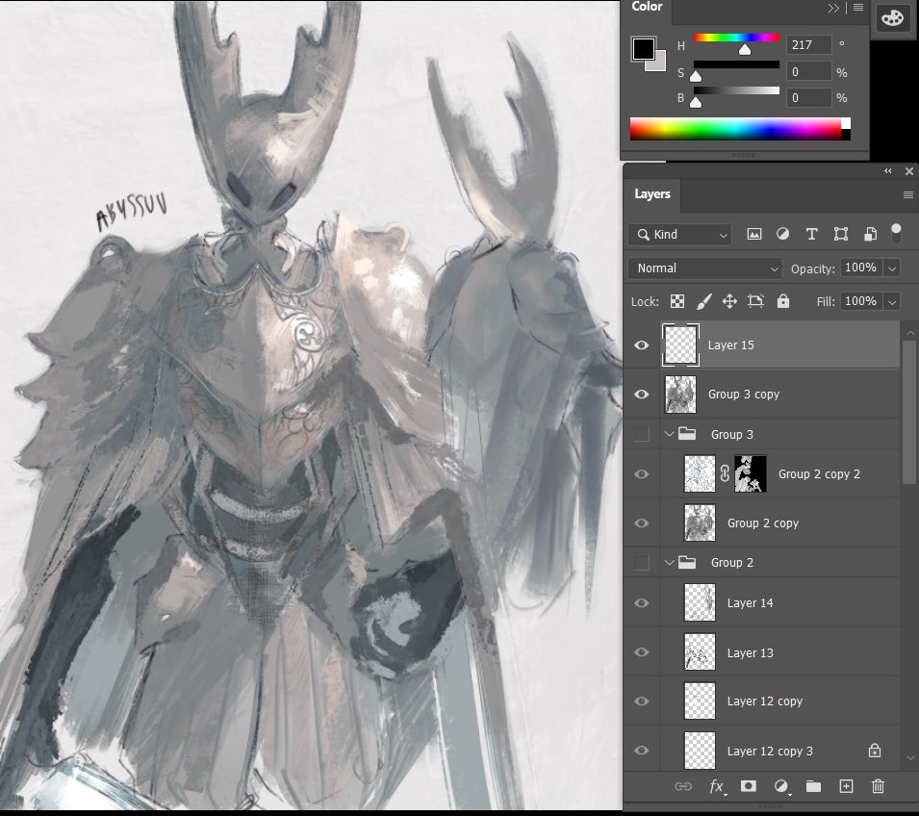Link layers using the chain icon
Screen dimensions: 919x816
(x=683, y=786)
